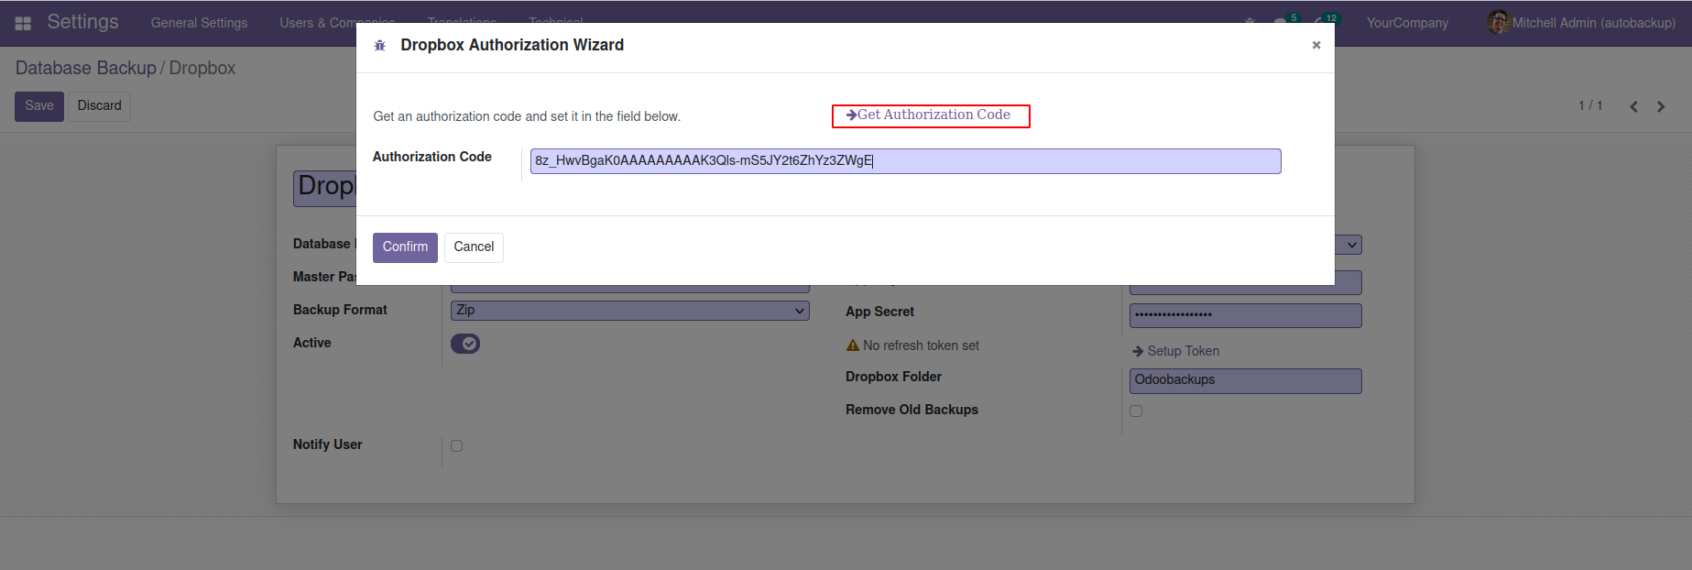This screenshot has height=570, width=1692.
Task: Click the App Secret password field
Action: [x=1245, y=315]
